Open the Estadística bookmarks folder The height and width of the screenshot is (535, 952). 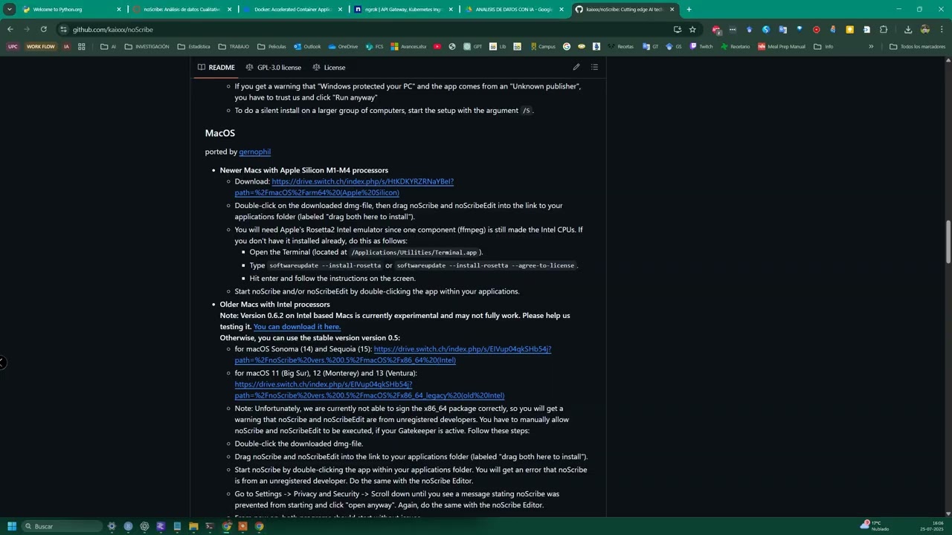click(194, 46)
